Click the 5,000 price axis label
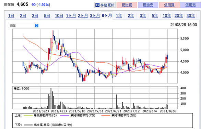 click(185, 50)
